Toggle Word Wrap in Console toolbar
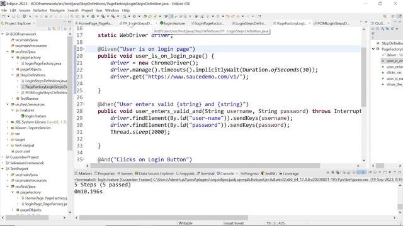The width and height of the screenshot is (403, 226). 354,173
